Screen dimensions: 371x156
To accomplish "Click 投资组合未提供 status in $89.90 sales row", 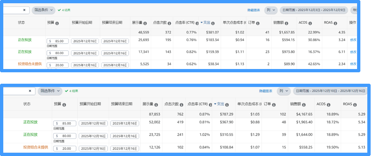I will point(30,64).
